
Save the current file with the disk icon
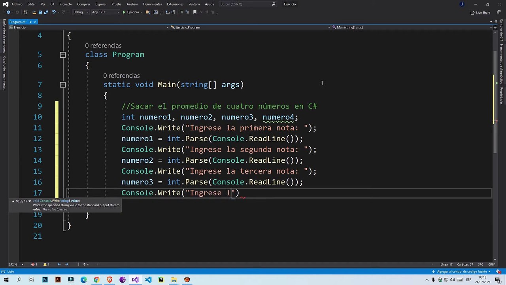coord(40,12)
